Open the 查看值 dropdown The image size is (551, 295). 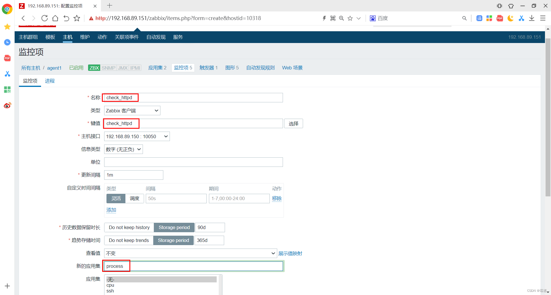click(191, 253)
